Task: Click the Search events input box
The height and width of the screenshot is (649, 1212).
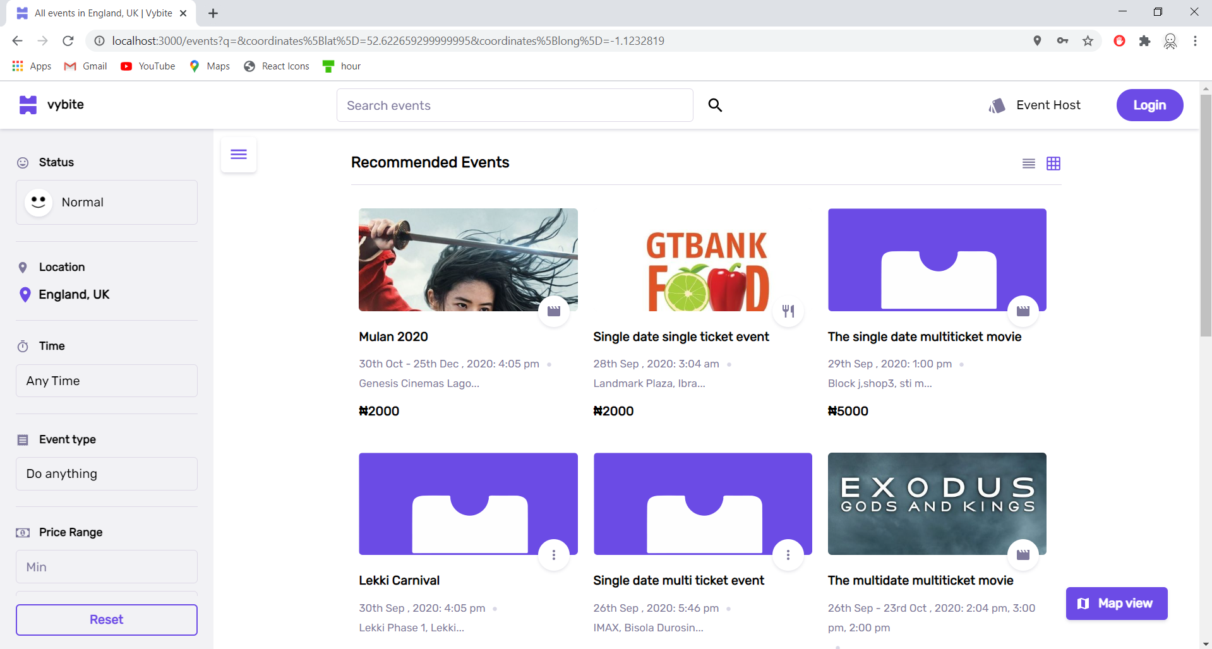Action: [515, 105]
